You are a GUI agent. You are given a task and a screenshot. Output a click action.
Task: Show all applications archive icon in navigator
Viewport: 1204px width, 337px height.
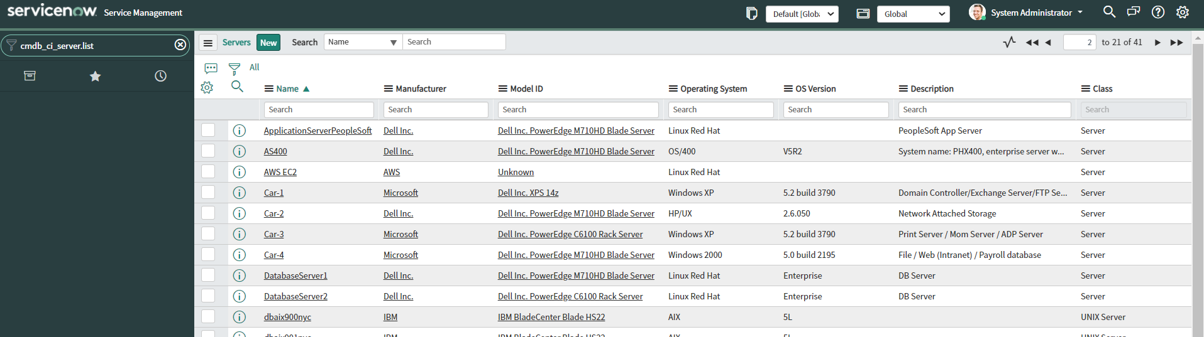click(x=30, y=76)
